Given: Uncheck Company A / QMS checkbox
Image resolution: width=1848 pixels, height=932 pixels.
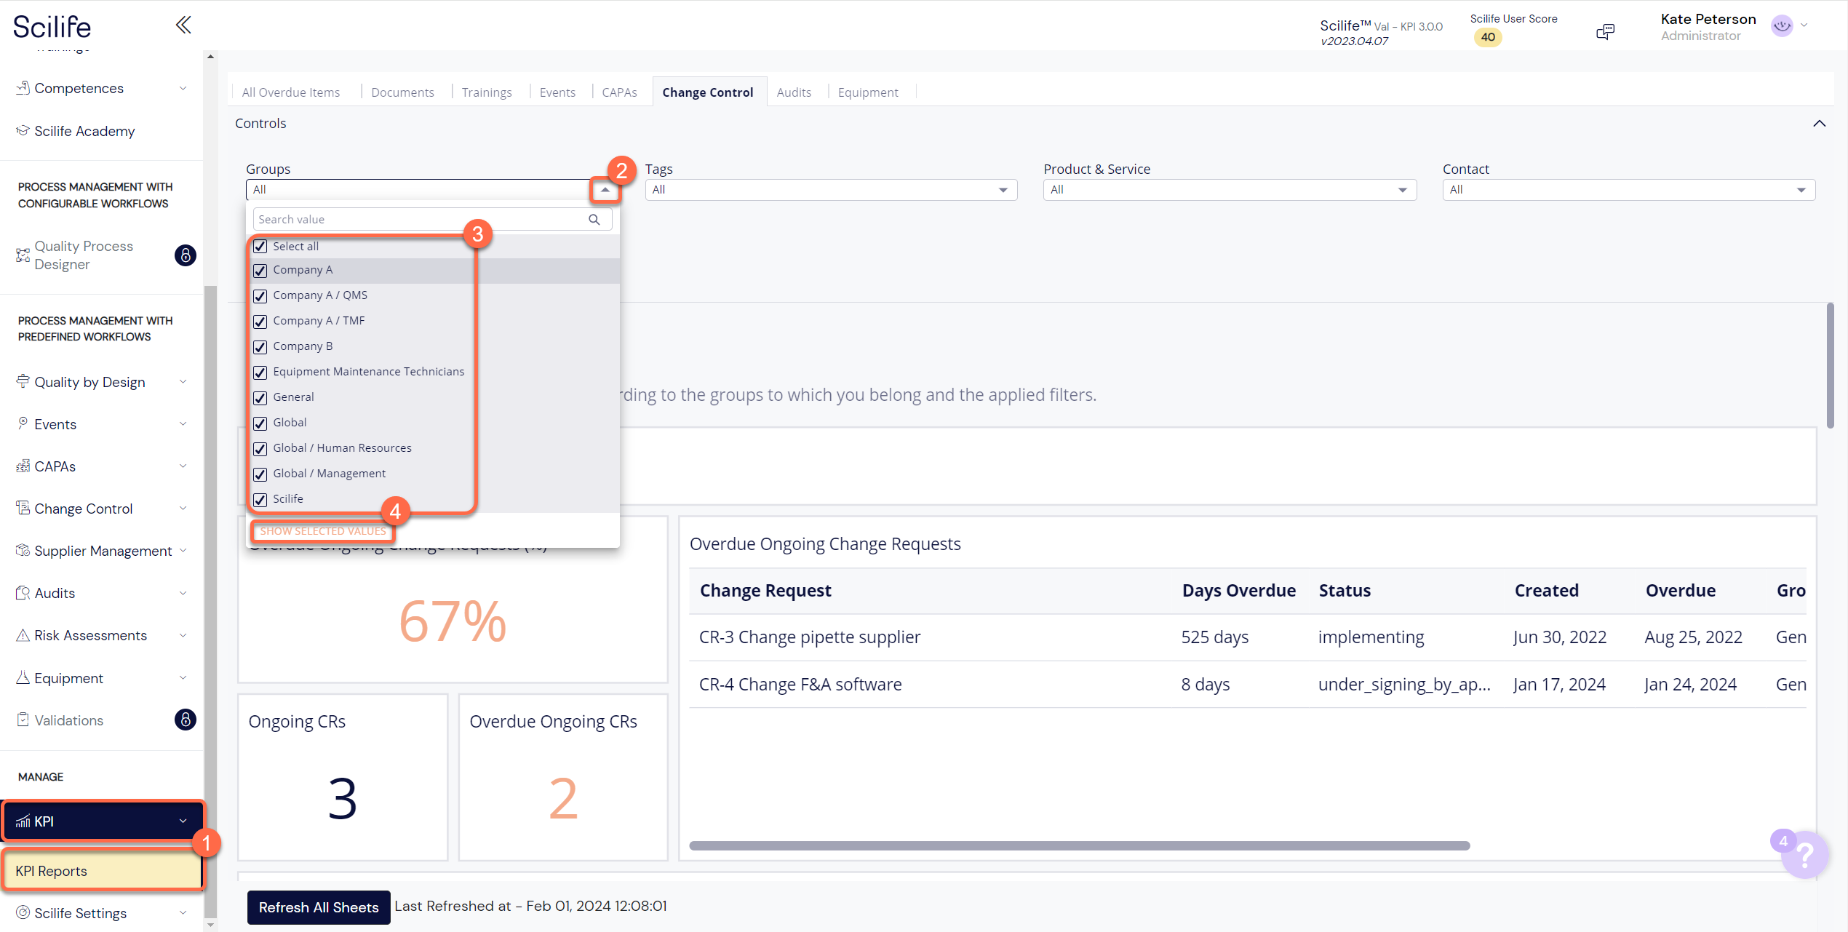Looking at the screenshot, I should [260, 296].
